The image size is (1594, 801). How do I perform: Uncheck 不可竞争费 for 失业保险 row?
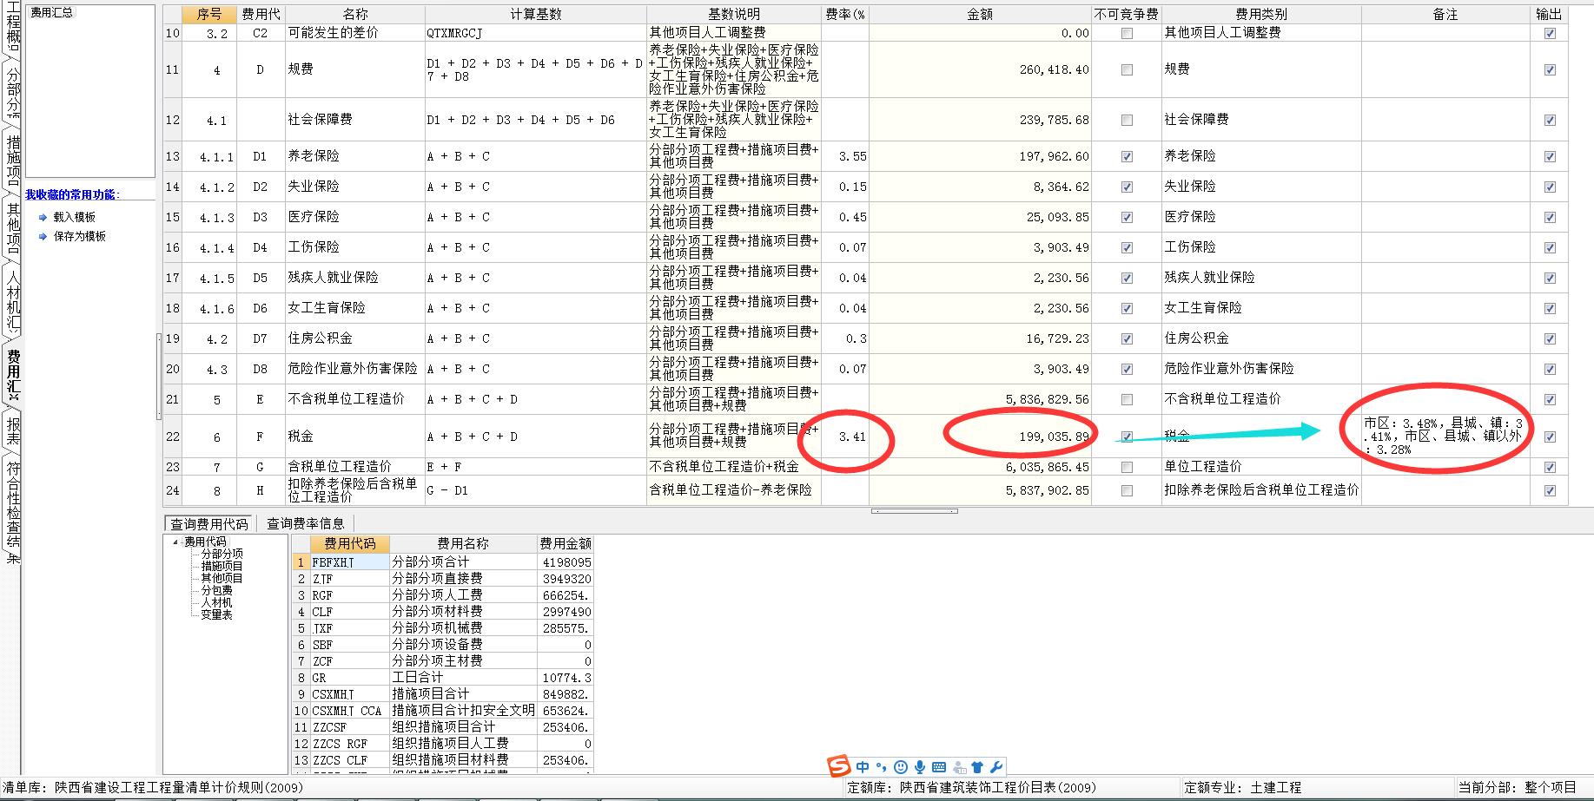pyautogui.click(x=1127, y=187)
